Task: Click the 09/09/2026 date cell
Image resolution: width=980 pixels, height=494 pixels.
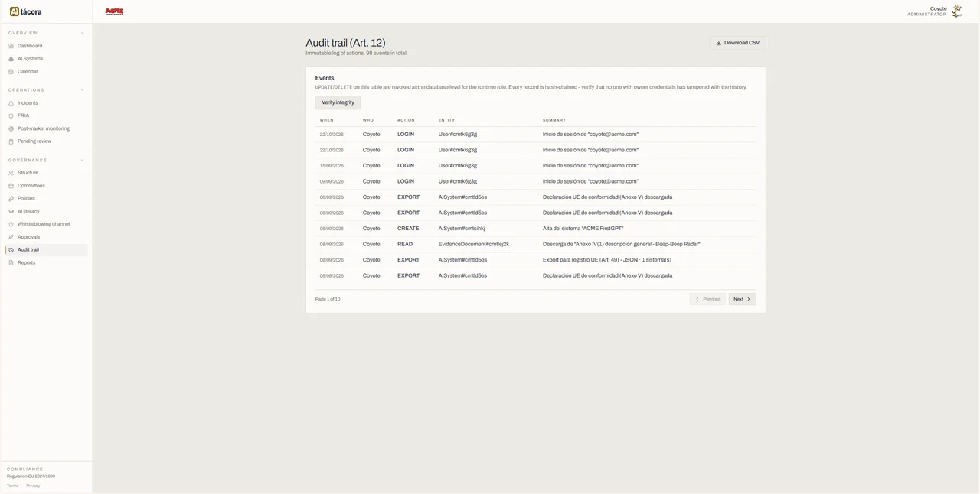Action: pyautogui.click(x=332, y=181)
